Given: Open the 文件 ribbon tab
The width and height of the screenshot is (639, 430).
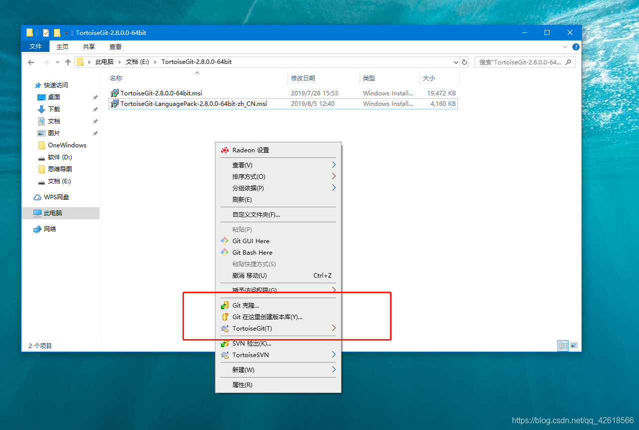Looking at the screenshot, I should pyautogui.click(x=35, y=46).
